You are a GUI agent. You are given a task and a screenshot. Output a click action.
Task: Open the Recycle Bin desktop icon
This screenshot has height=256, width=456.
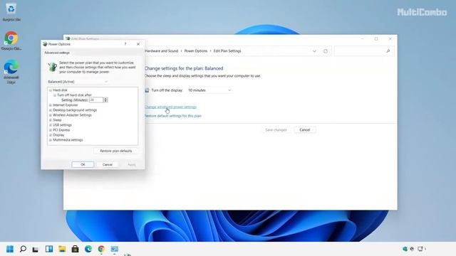tap(11, 11)
